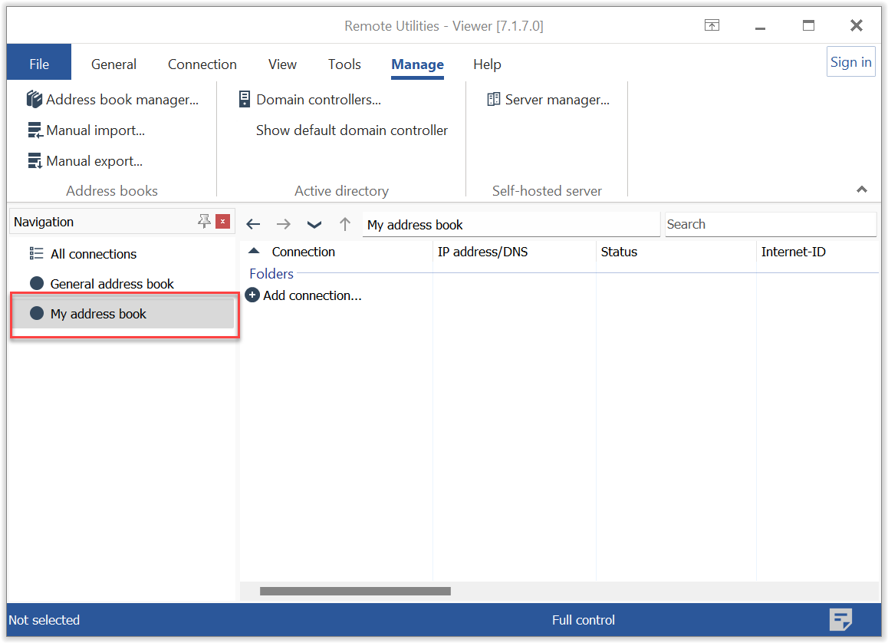The width and height of the screenshot is (888, 643).
Task: Switch to the Connection tab
Action: click(202, 64)
